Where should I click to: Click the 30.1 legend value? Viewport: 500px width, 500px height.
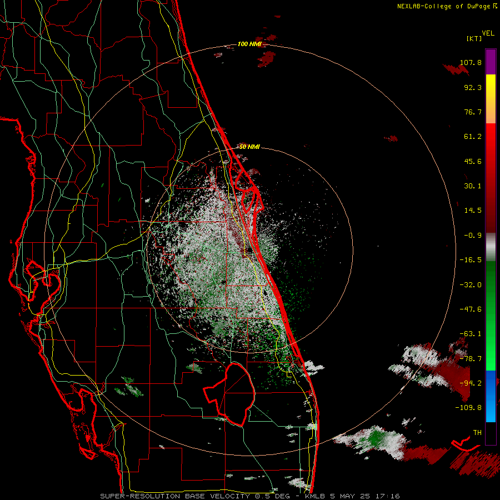[x=473, y=186]
